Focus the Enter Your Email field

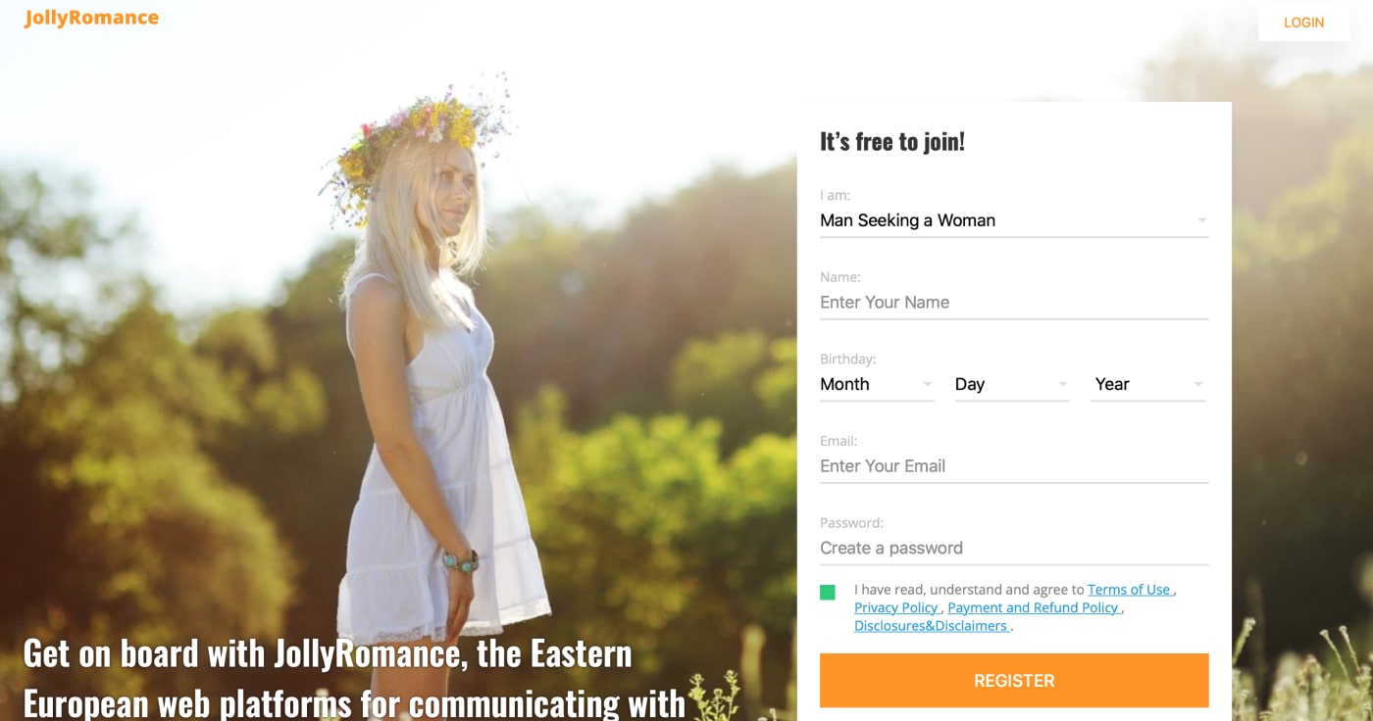pos(1014,466)
